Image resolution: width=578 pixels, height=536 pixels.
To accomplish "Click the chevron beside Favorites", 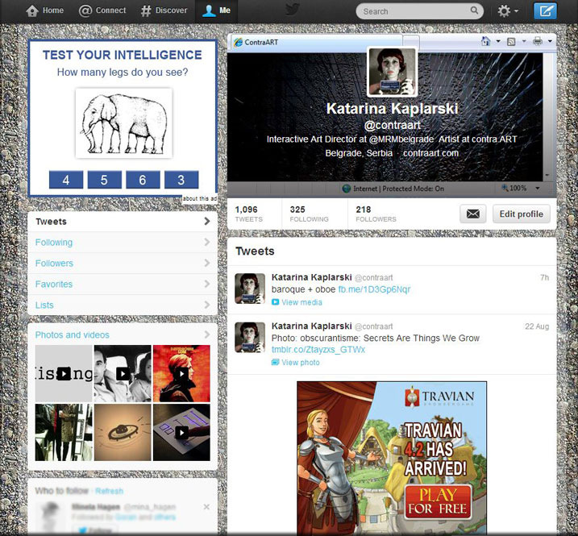I will coord(207,284).
